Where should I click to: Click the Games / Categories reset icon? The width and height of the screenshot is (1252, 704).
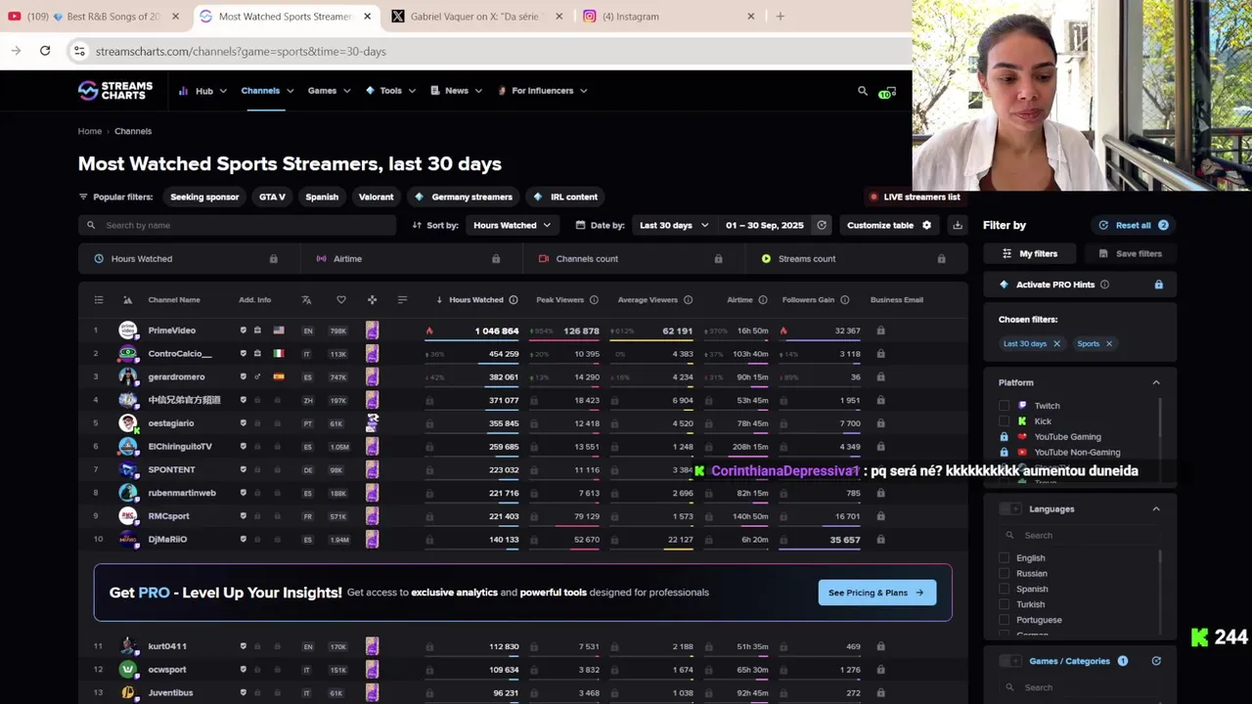pyautogui.click(x=1156, y=661)
